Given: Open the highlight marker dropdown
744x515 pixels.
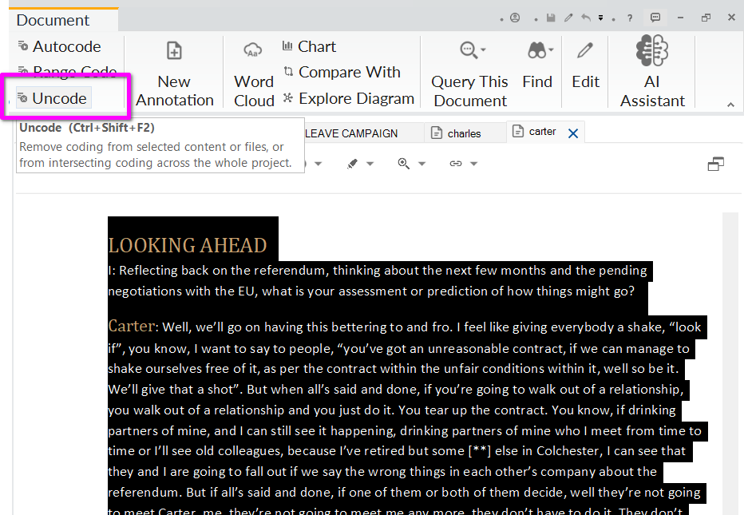Looking at the screenshot, I should [370, 164].
